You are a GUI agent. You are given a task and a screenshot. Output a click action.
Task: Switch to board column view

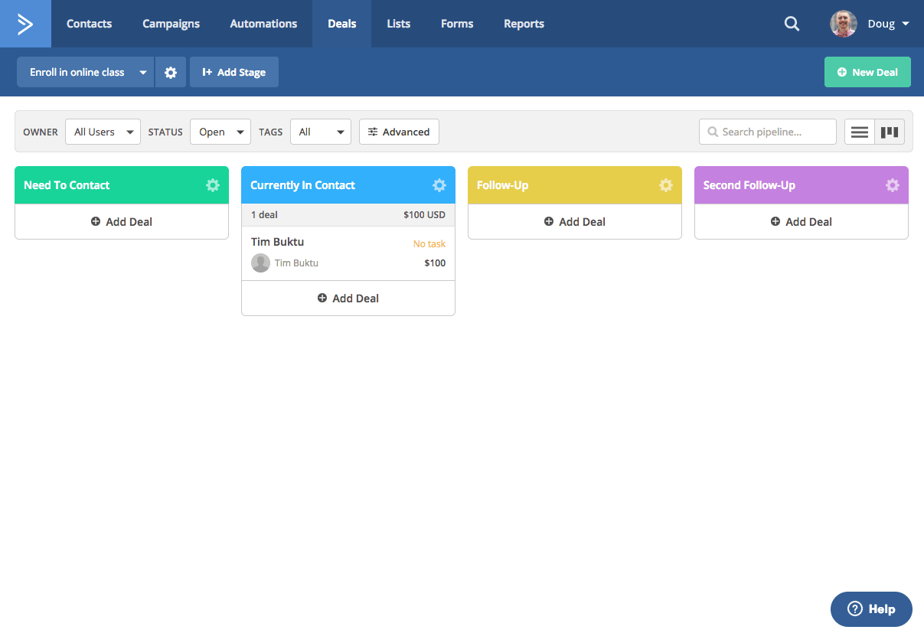tap(890, 132)
